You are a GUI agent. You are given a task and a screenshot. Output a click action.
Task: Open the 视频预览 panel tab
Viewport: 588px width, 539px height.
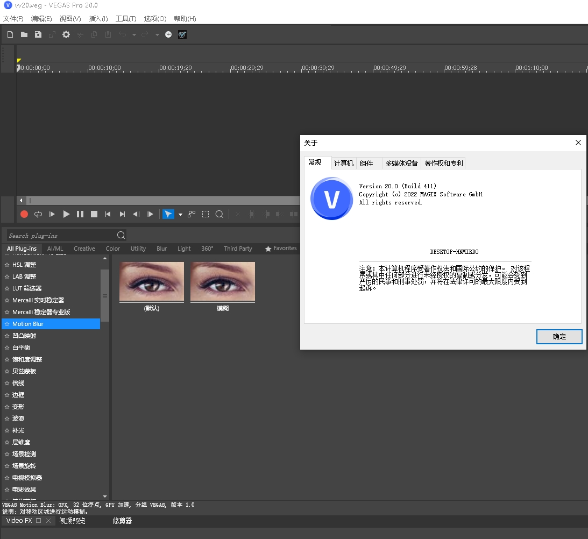click(x=73, y=521)
